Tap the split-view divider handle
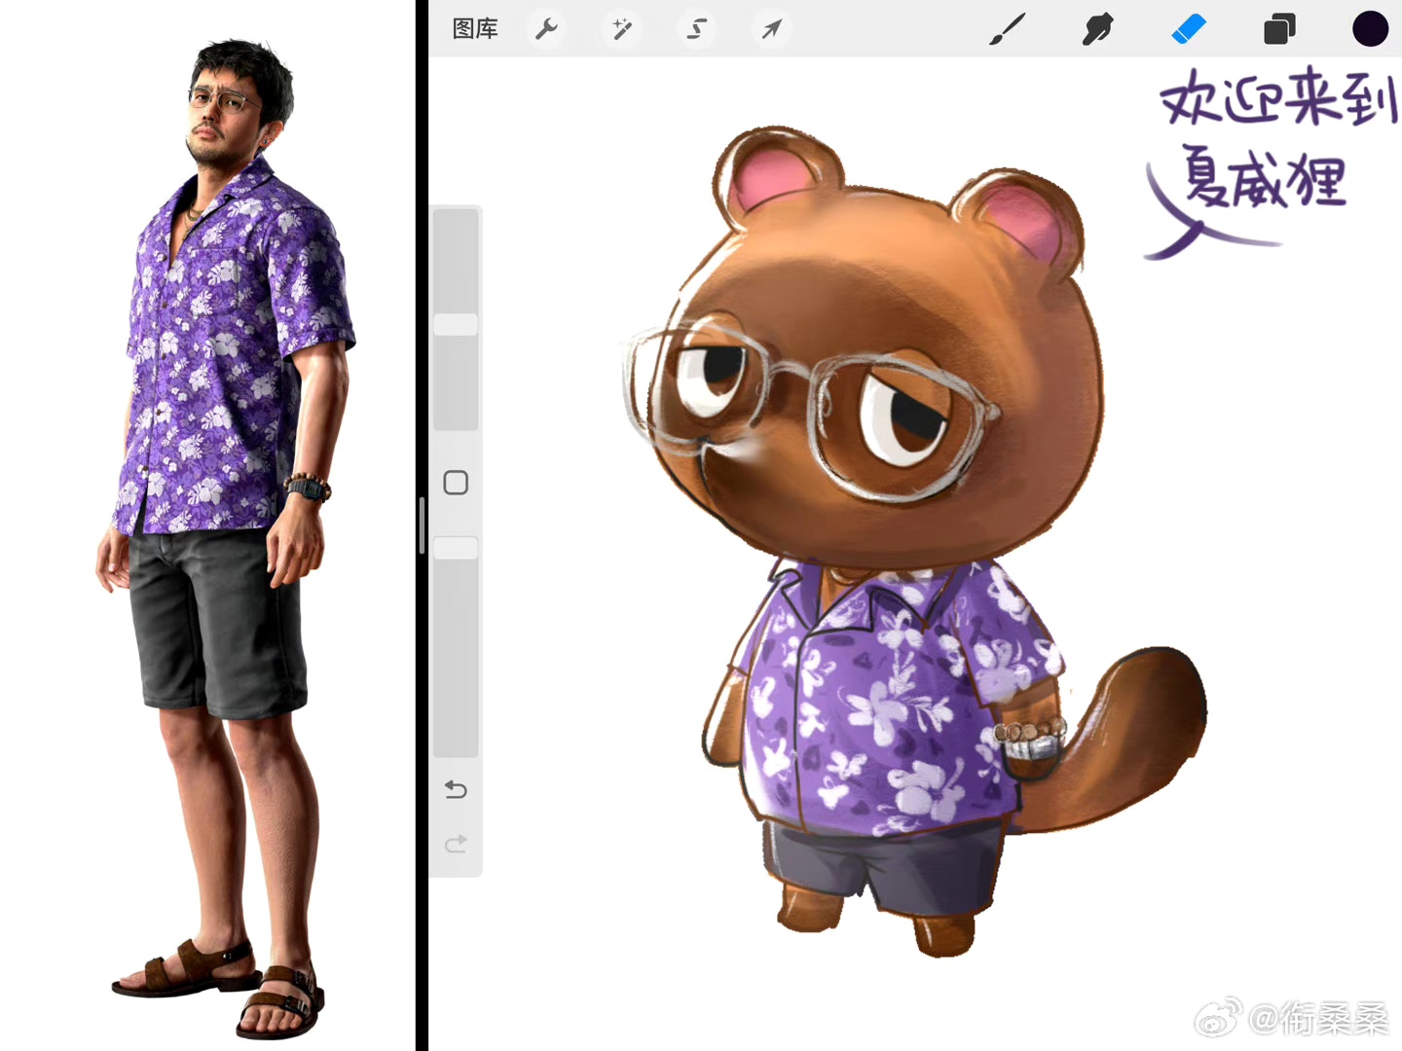Image resolution: width=1402 pixels, height=1051 pixels. click(x=422, y=525)
